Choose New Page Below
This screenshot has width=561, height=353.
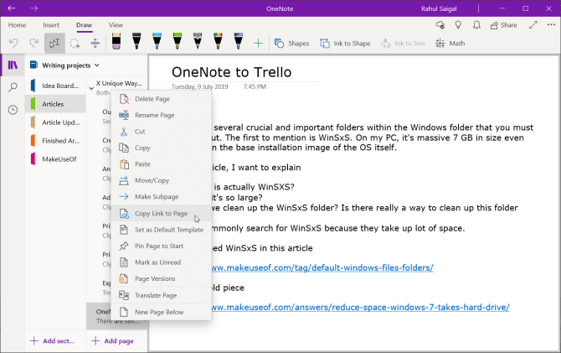pyautogui.click(x=162, y=312)
